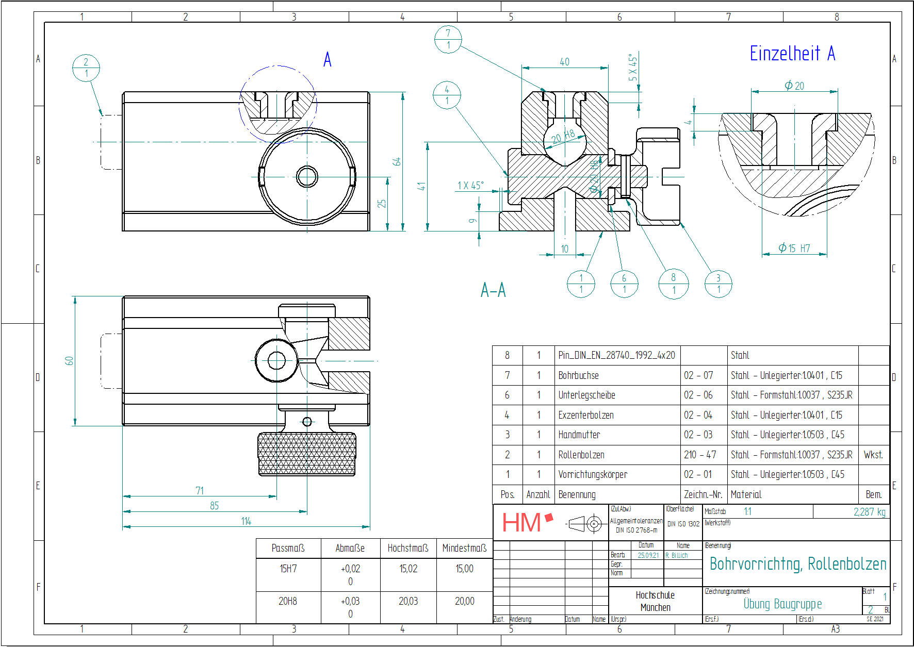Click the A-A section view label
The image size is (914, 647).
coord(493,290)
